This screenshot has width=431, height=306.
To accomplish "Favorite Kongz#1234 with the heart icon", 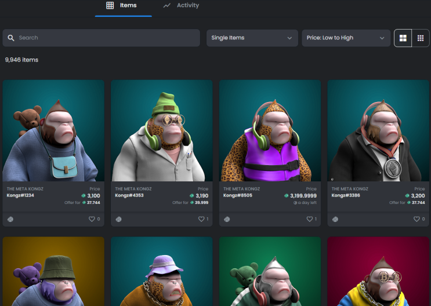I will tap(92, 219).
